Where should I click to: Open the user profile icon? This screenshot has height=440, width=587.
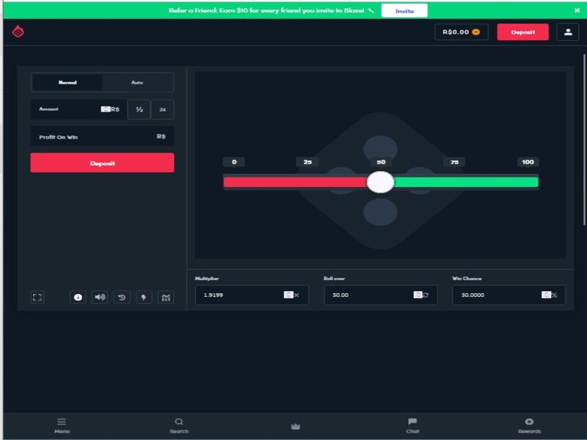pos(567,32)
